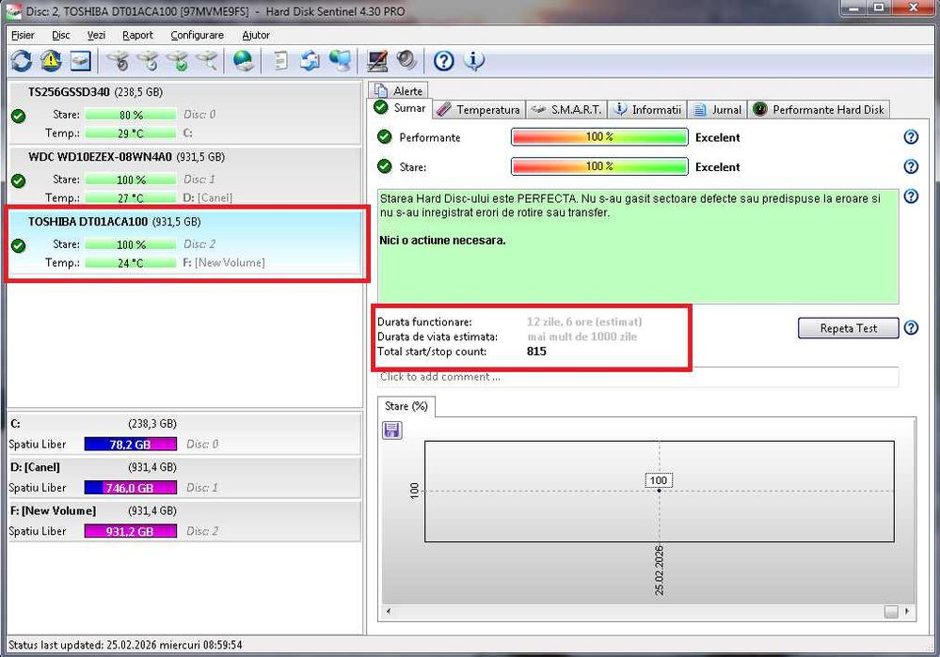940x657 pixels.
Task: Open the Performante Hard Disk tab
Action: [x=820, y=110]
